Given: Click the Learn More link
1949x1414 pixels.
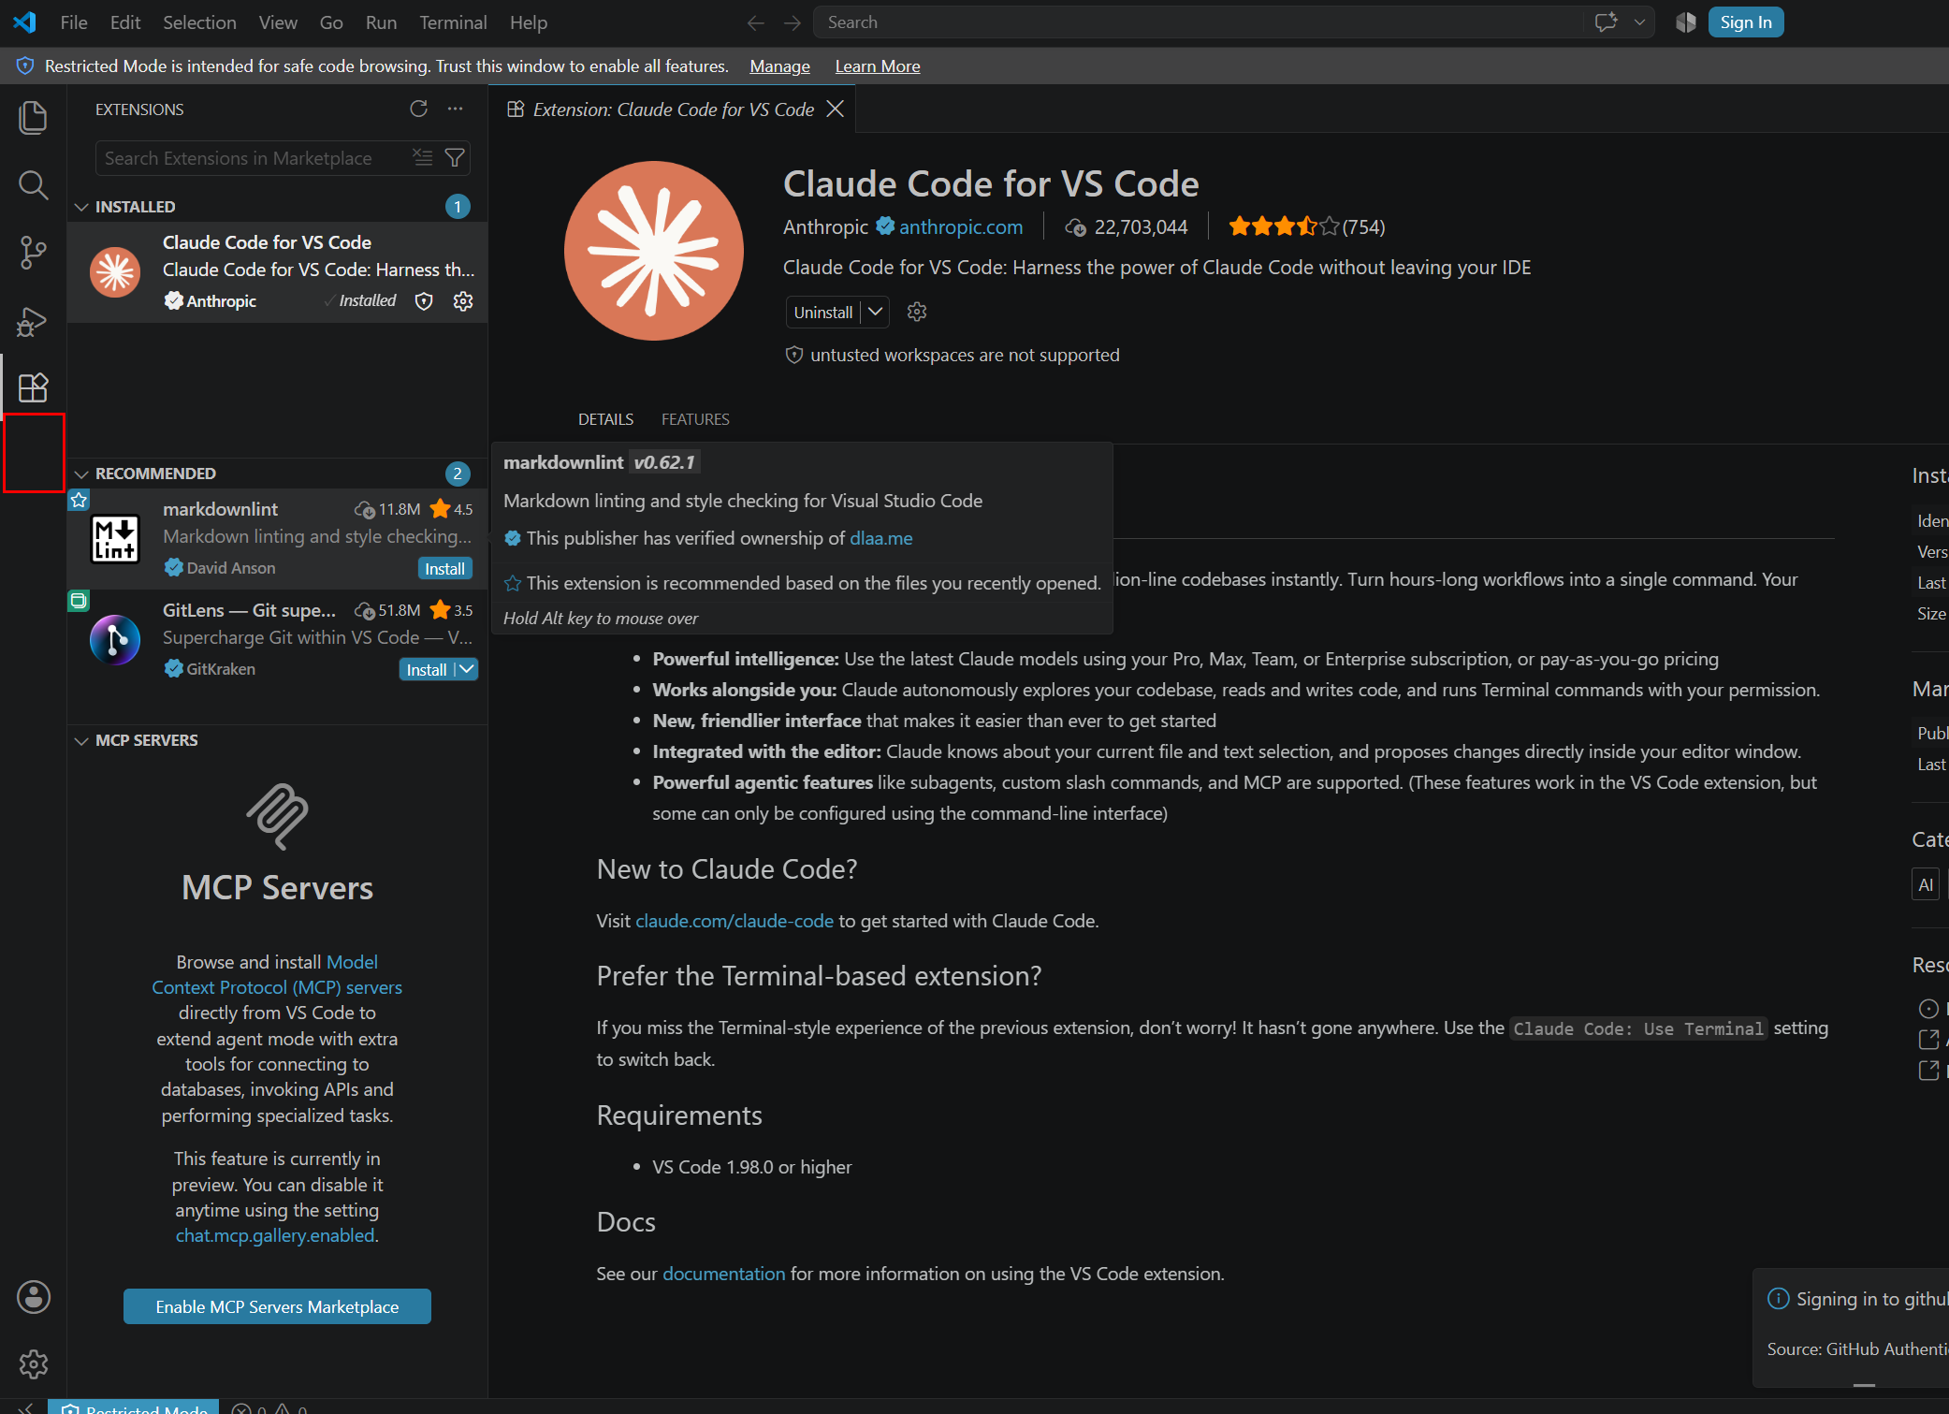Looking at the screenshot, I should click(x=878, y=66).
